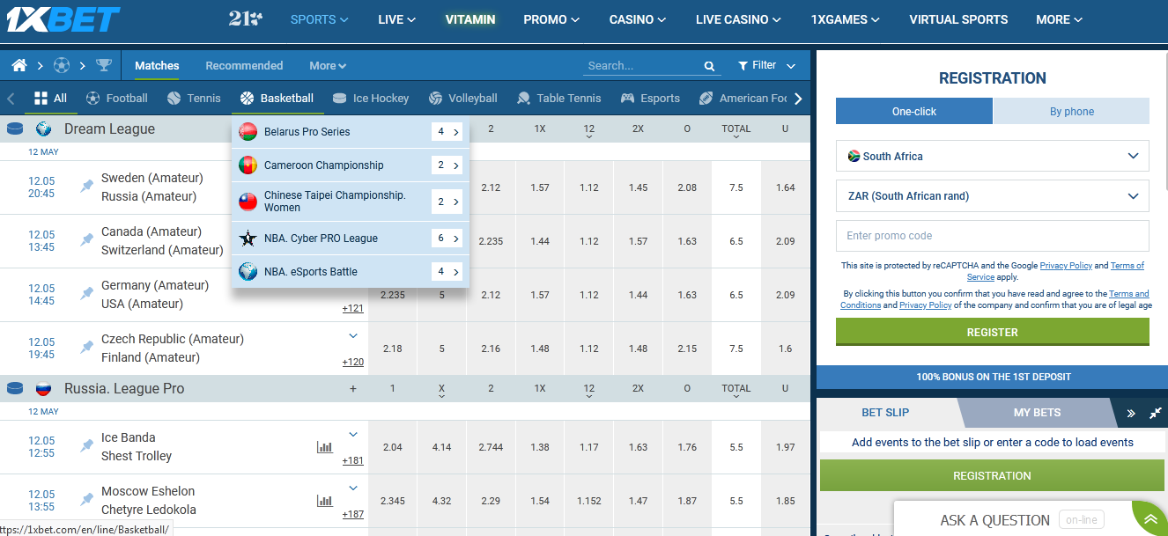Go to the home breadcrumb icon
The height and width of the screenshot is (536, 1168).
[19, 65]
